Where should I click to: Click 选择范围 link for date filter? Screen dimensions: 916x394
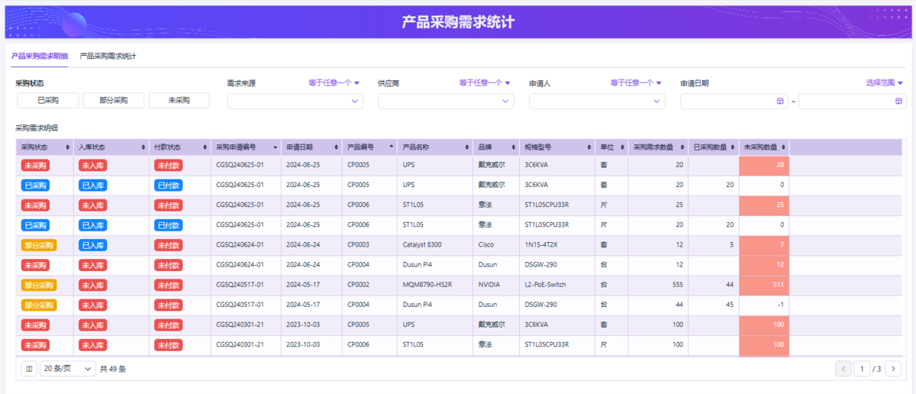click(x=884, y=83)
